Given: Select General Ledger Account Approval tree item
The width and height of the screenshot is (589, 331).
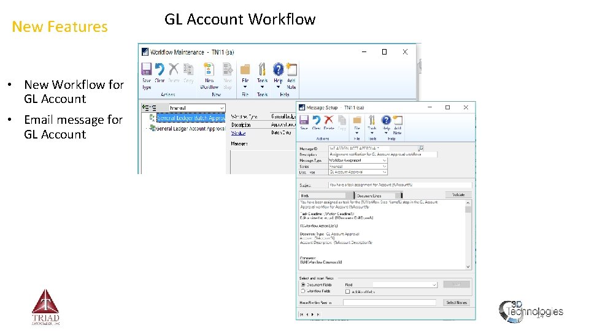Looking at the screenshot, I should tap(190, 128).
